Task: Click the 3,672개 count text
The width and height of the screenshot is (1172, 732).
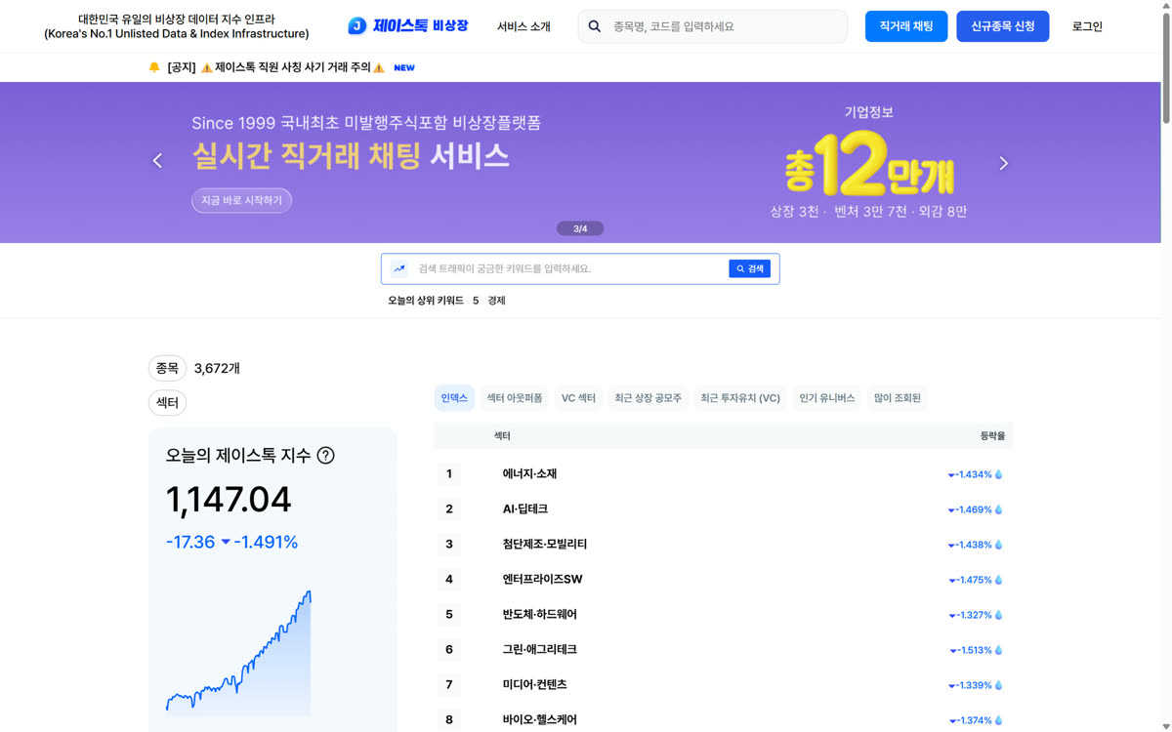Action: pos(217,368)
